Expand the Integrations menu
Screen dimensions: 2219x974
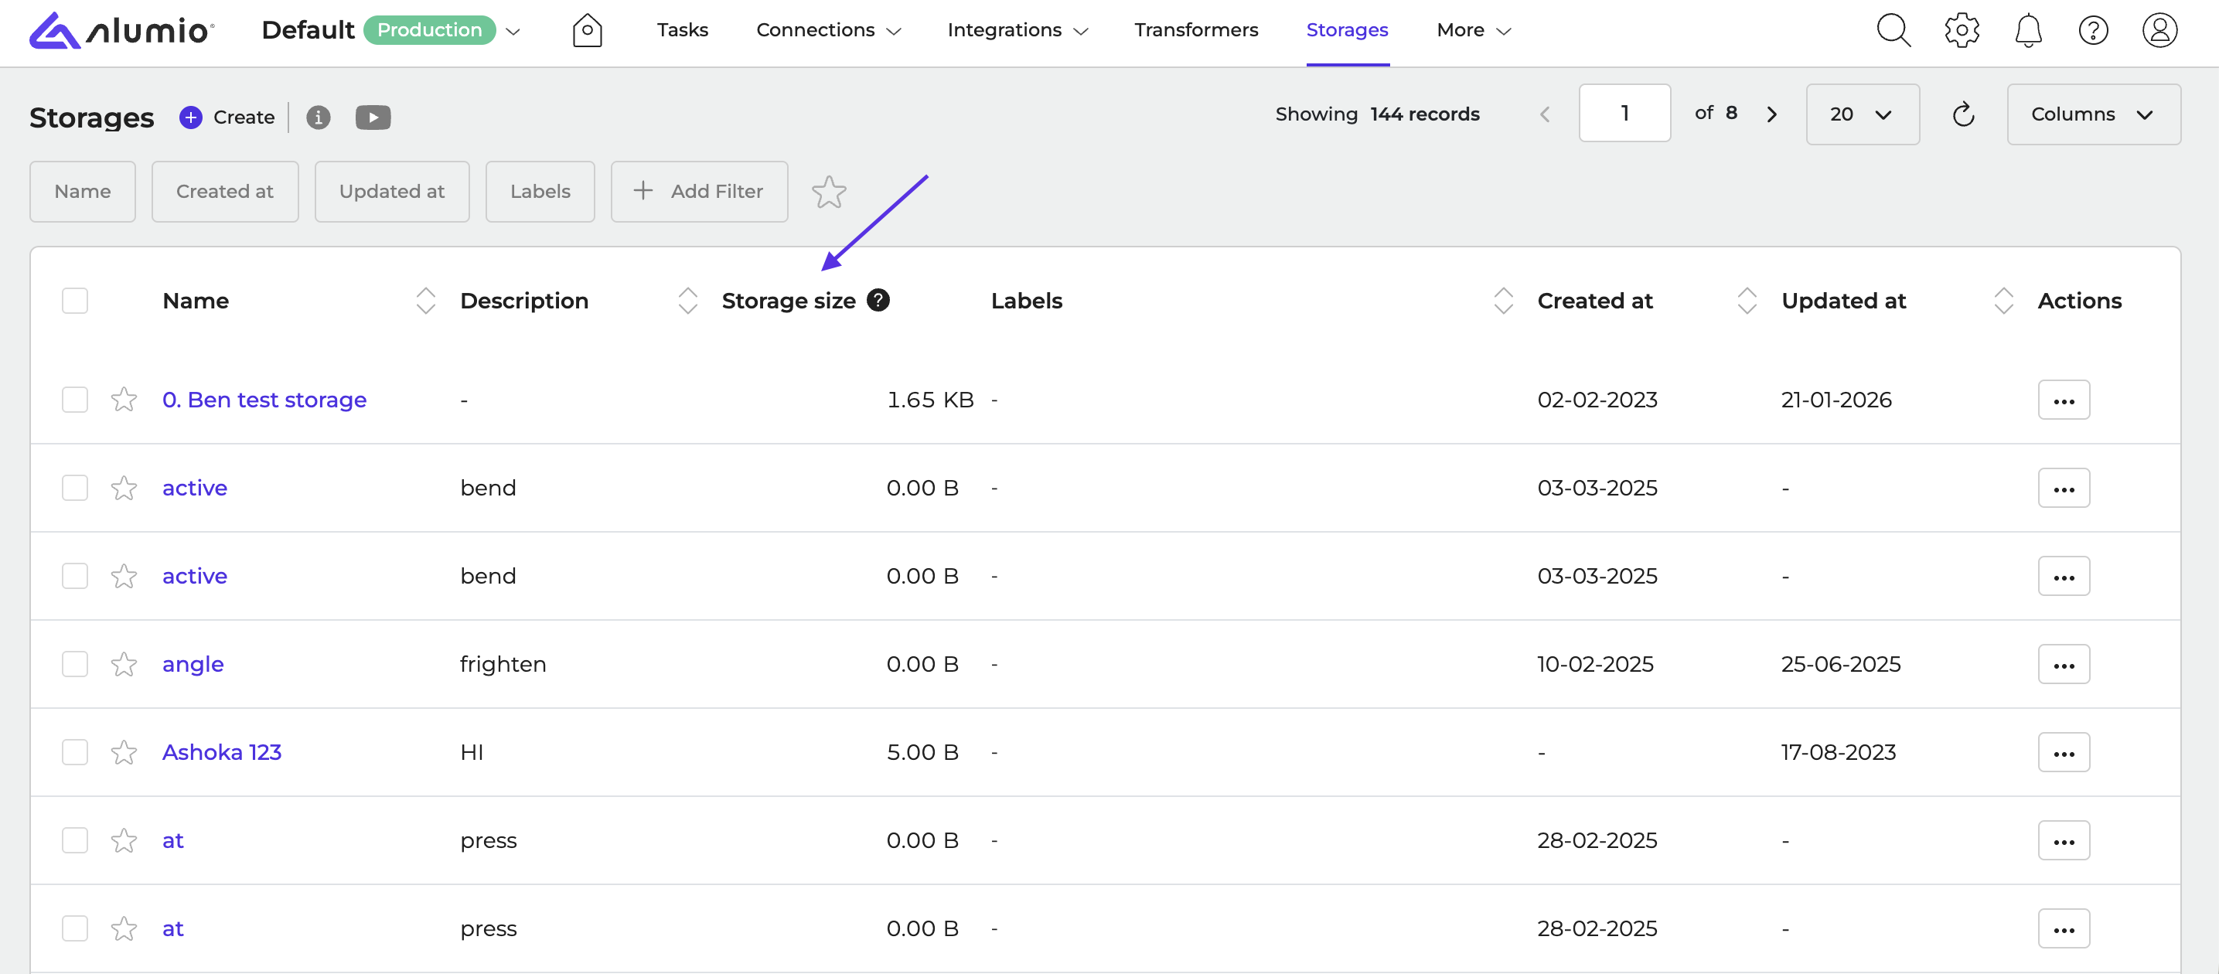[1017, 30]
